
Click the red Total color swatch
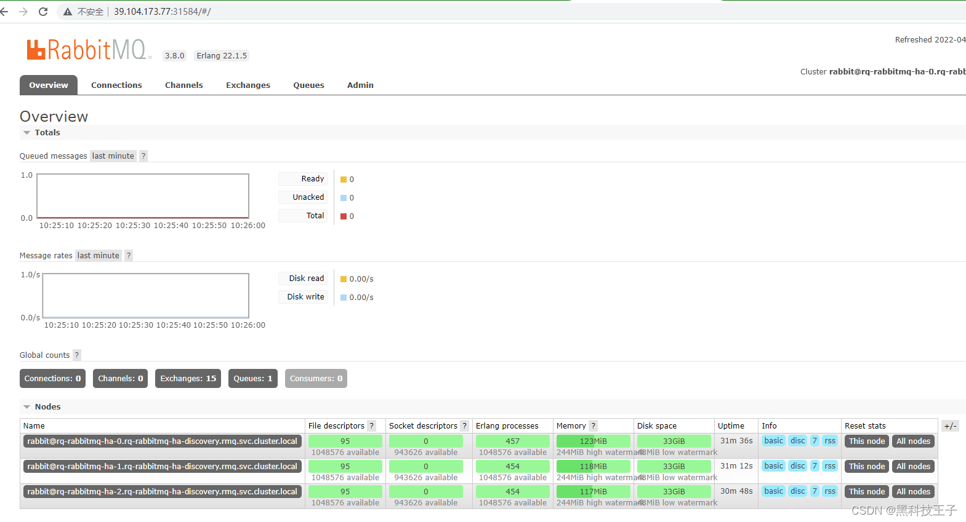pos(344,216)
